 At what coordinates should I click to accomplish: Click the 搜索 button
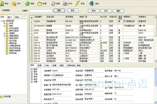[59, 10]
